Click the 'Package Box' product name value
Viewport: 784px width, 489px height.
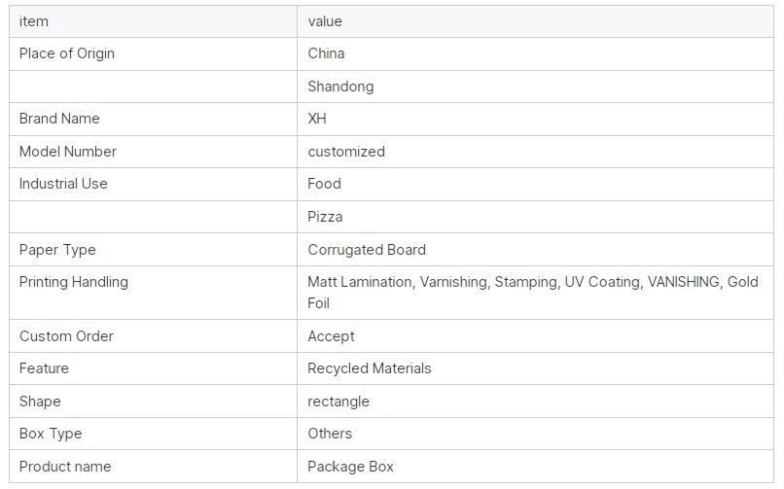click(350, 467)
